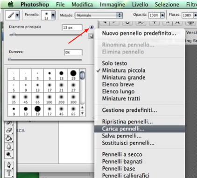197x178 pixels.
Task: Open the Photoshop application menu
Action: [x=35, y=4]
